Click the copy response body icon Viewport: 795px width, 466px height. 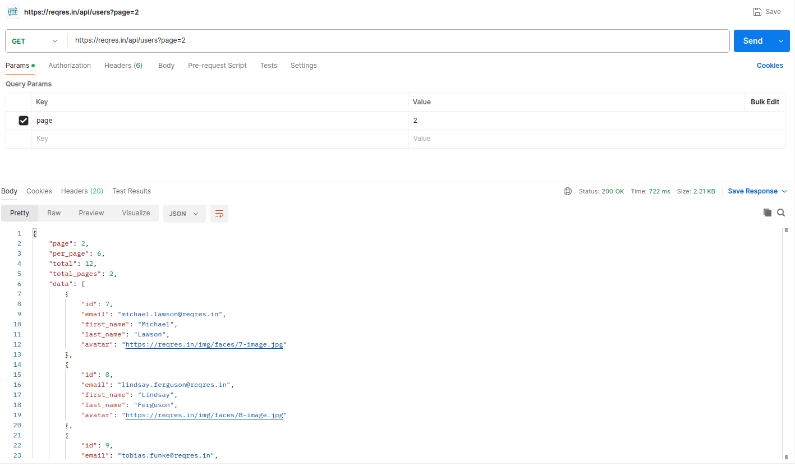click(x=768, y=213)
